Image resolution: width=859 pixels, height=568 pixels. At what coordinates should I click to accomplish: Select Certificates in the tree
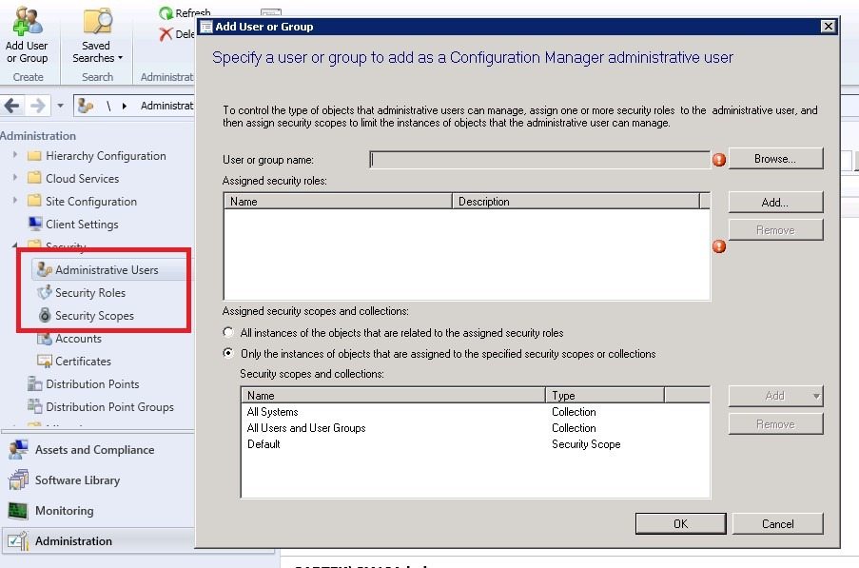[83, 361]
